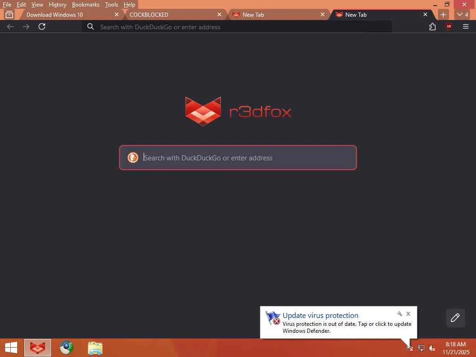Focus the center DuckDuckGo search field

click(238, 158)
